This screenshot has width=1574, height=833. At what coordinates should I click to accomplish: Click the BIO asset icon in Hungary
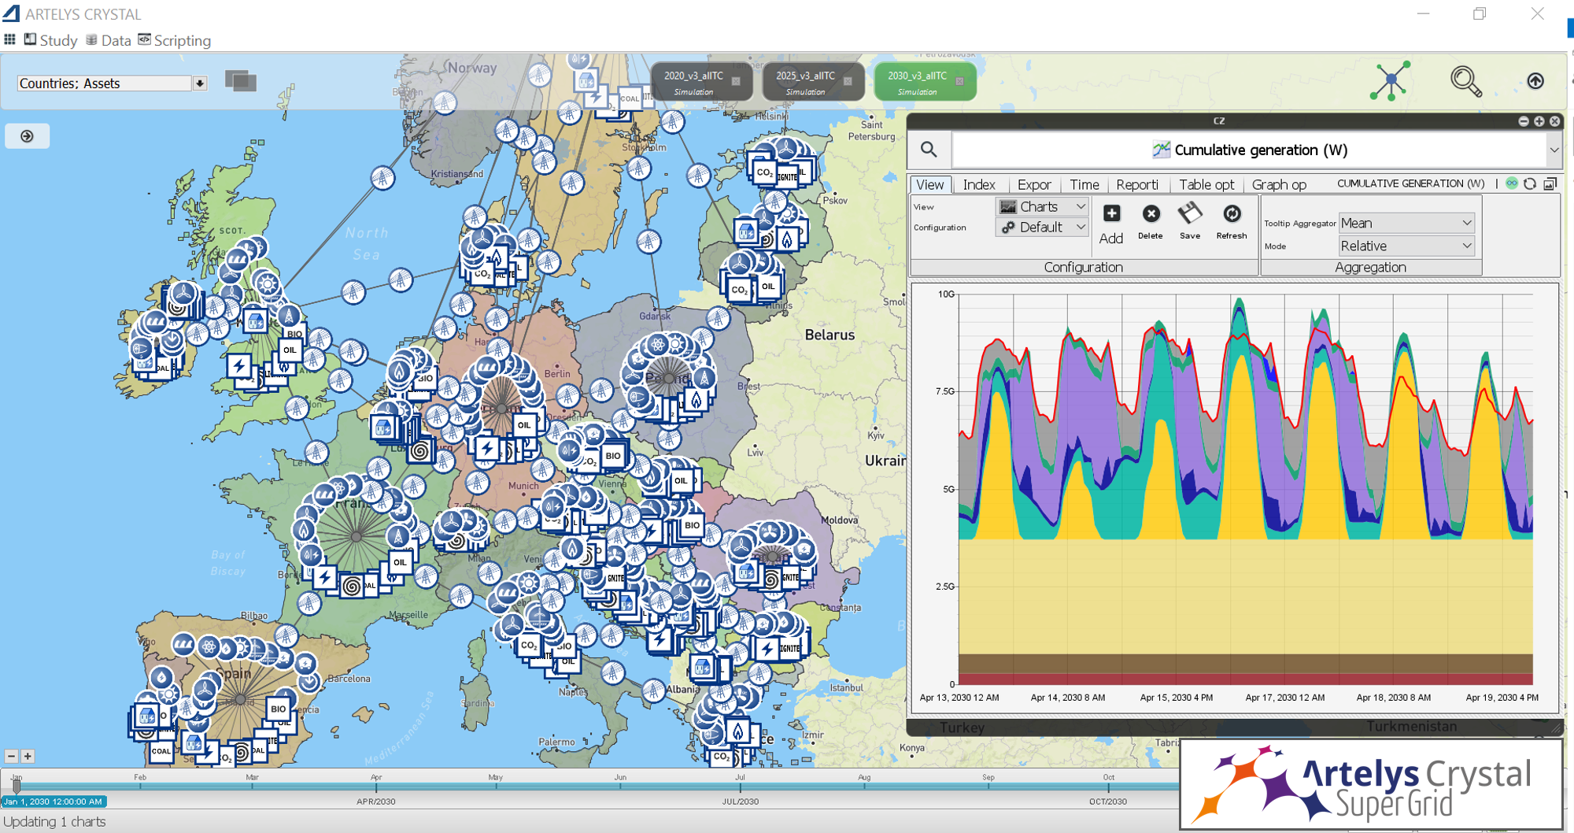[692, 525]
